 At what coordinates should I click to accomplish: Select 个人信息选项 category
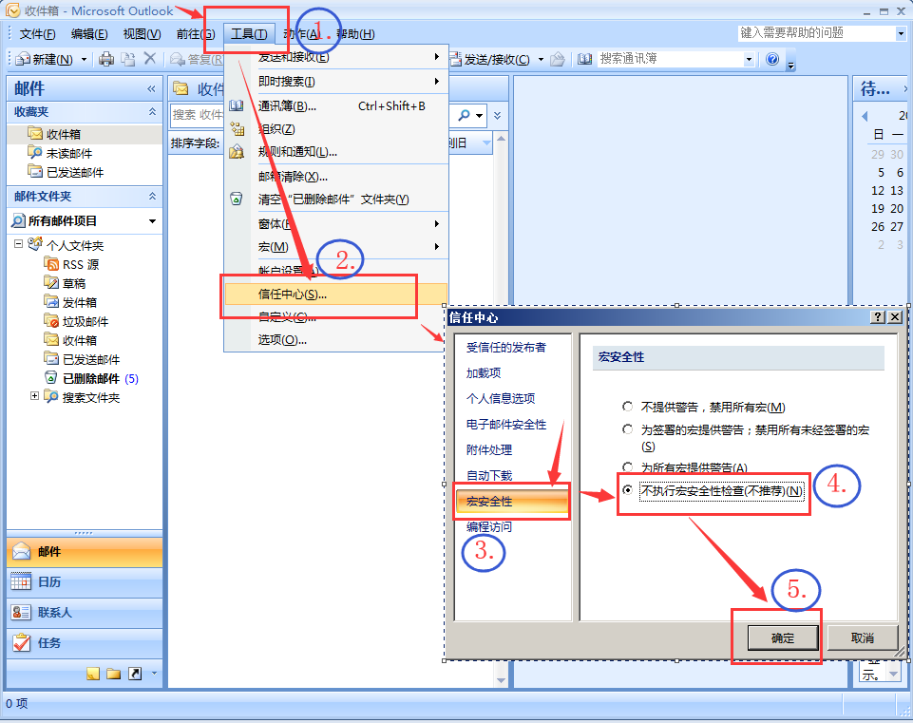coord(501,399)
